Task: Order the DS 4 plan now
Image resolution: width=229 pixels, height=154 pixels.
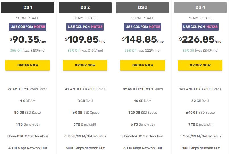Action: (x=200, y=65)
